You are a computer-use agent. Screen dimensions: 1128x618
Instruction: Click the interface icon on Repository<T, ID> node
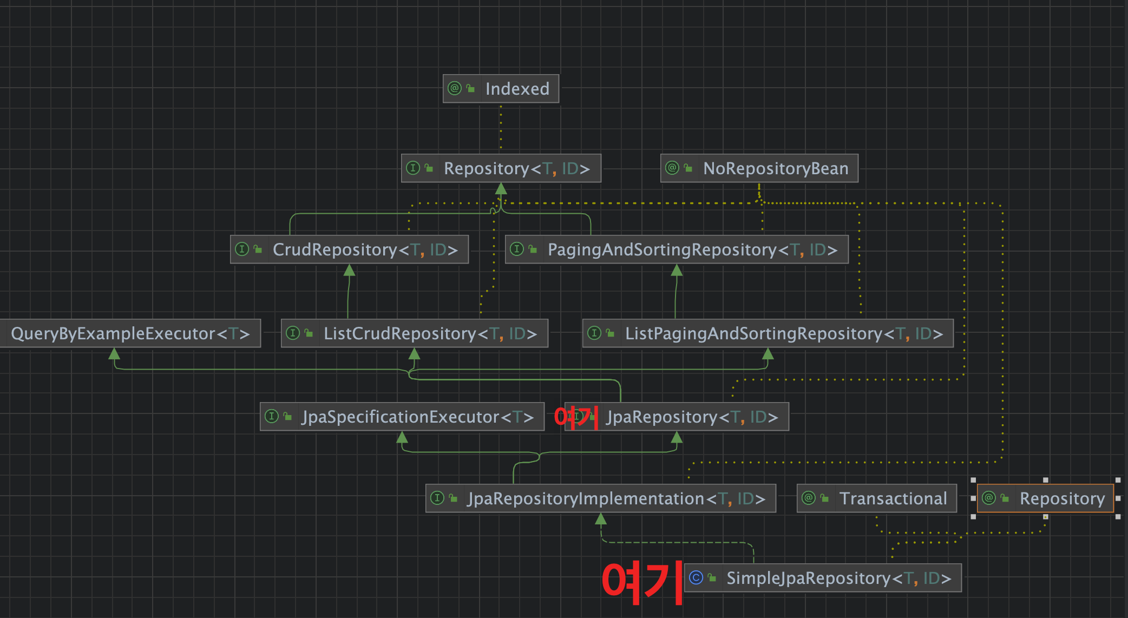click(x=413, y=168)
